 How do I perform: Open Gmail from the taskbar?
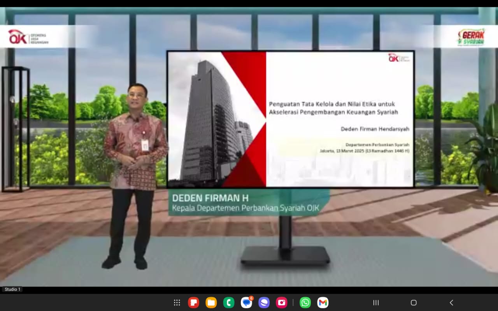[322, 302]
